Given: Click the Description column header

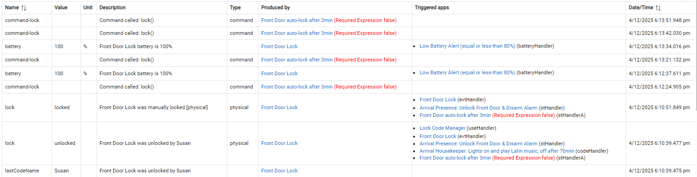Looking at the screenshot, I should pos(112,8).
